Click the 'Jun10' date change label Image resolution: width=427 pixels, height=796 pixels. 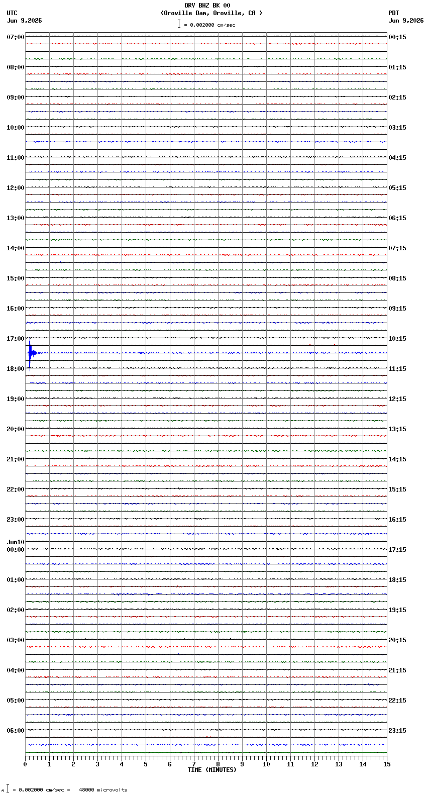click(x=16, y=542)
